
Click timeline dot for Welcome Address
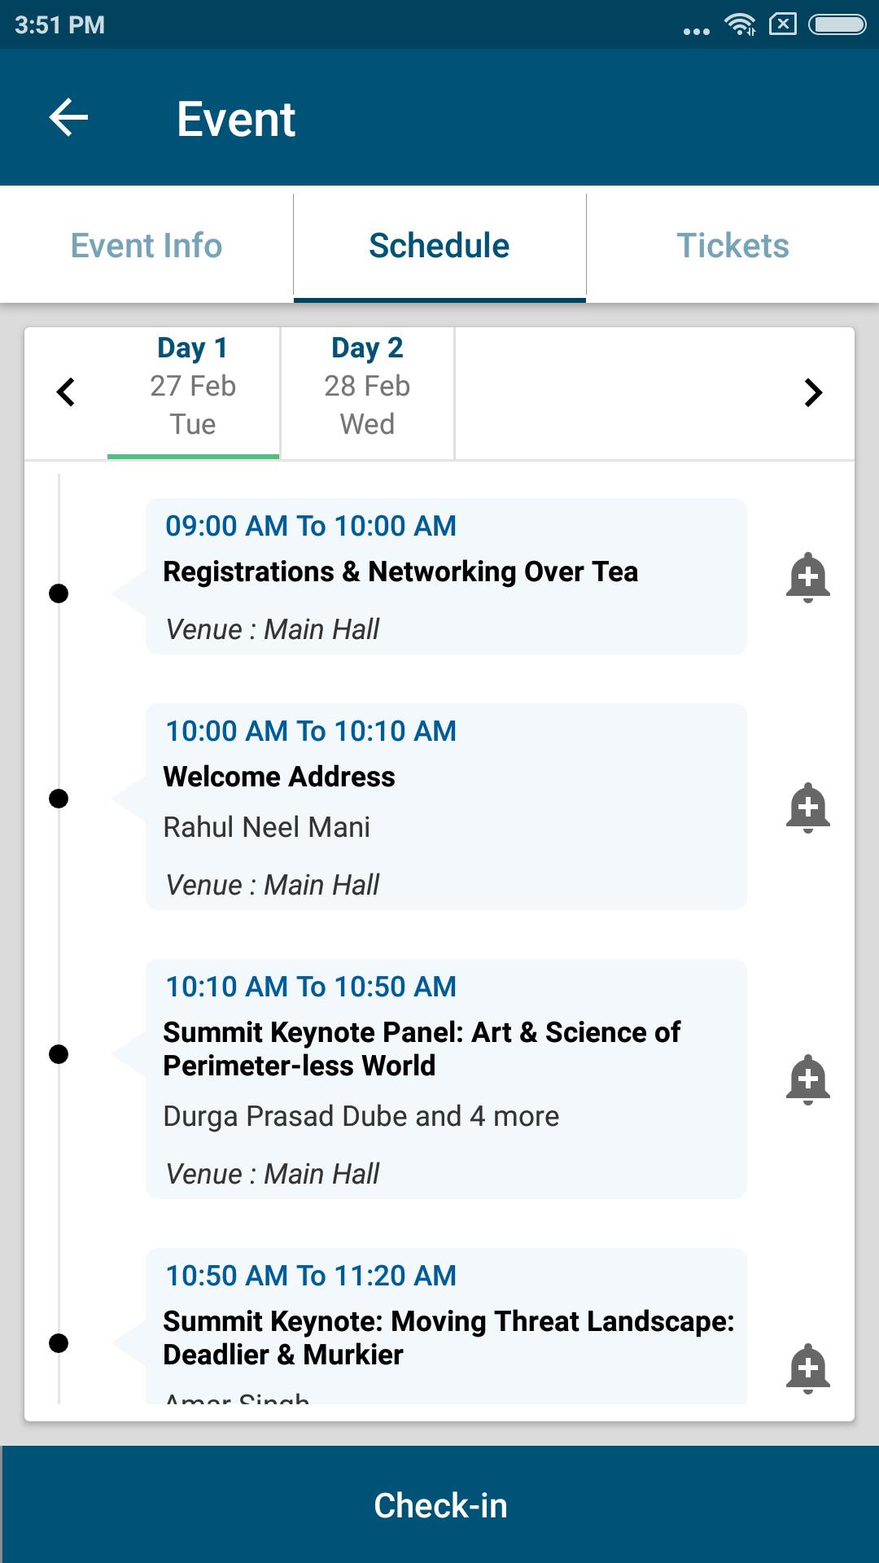click(x=59, y=799)
